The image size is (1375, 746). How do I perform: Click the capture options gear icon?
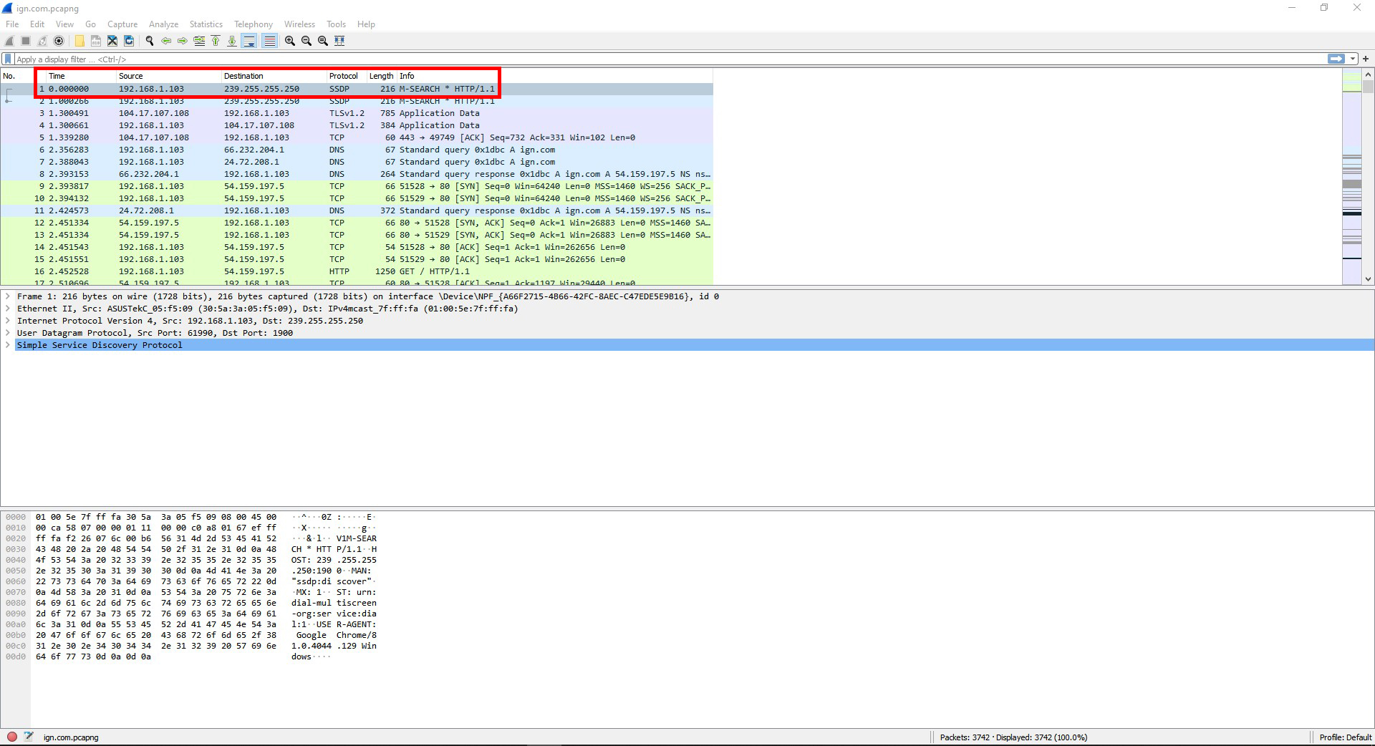[59, 41]
